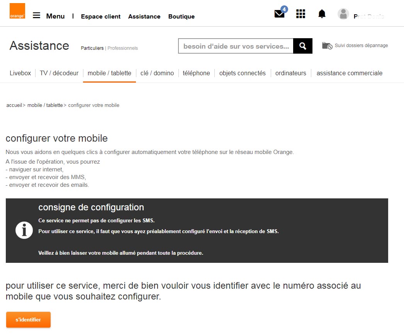Select the mobile / tablette tab

pyautogui.click(x=110, y=73)
